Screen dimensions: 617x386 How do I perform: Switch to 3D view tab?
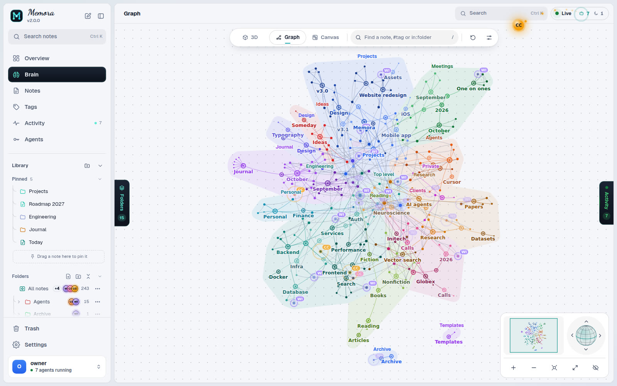pos(250,37)
